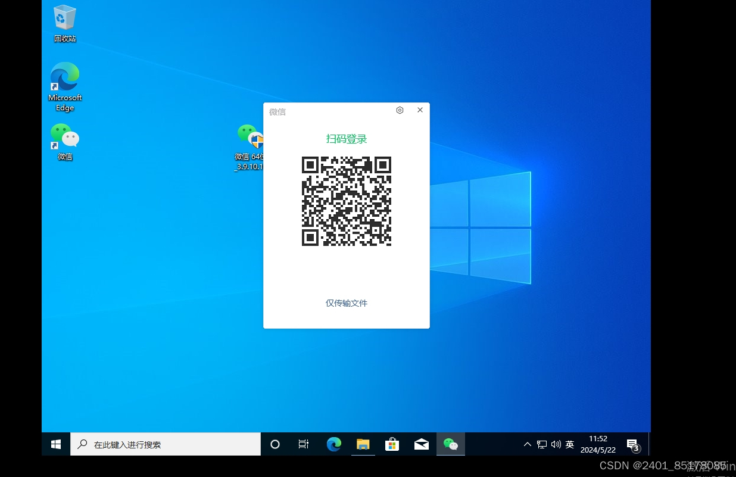Open the volume speaker tray icon

click(556, 444)
